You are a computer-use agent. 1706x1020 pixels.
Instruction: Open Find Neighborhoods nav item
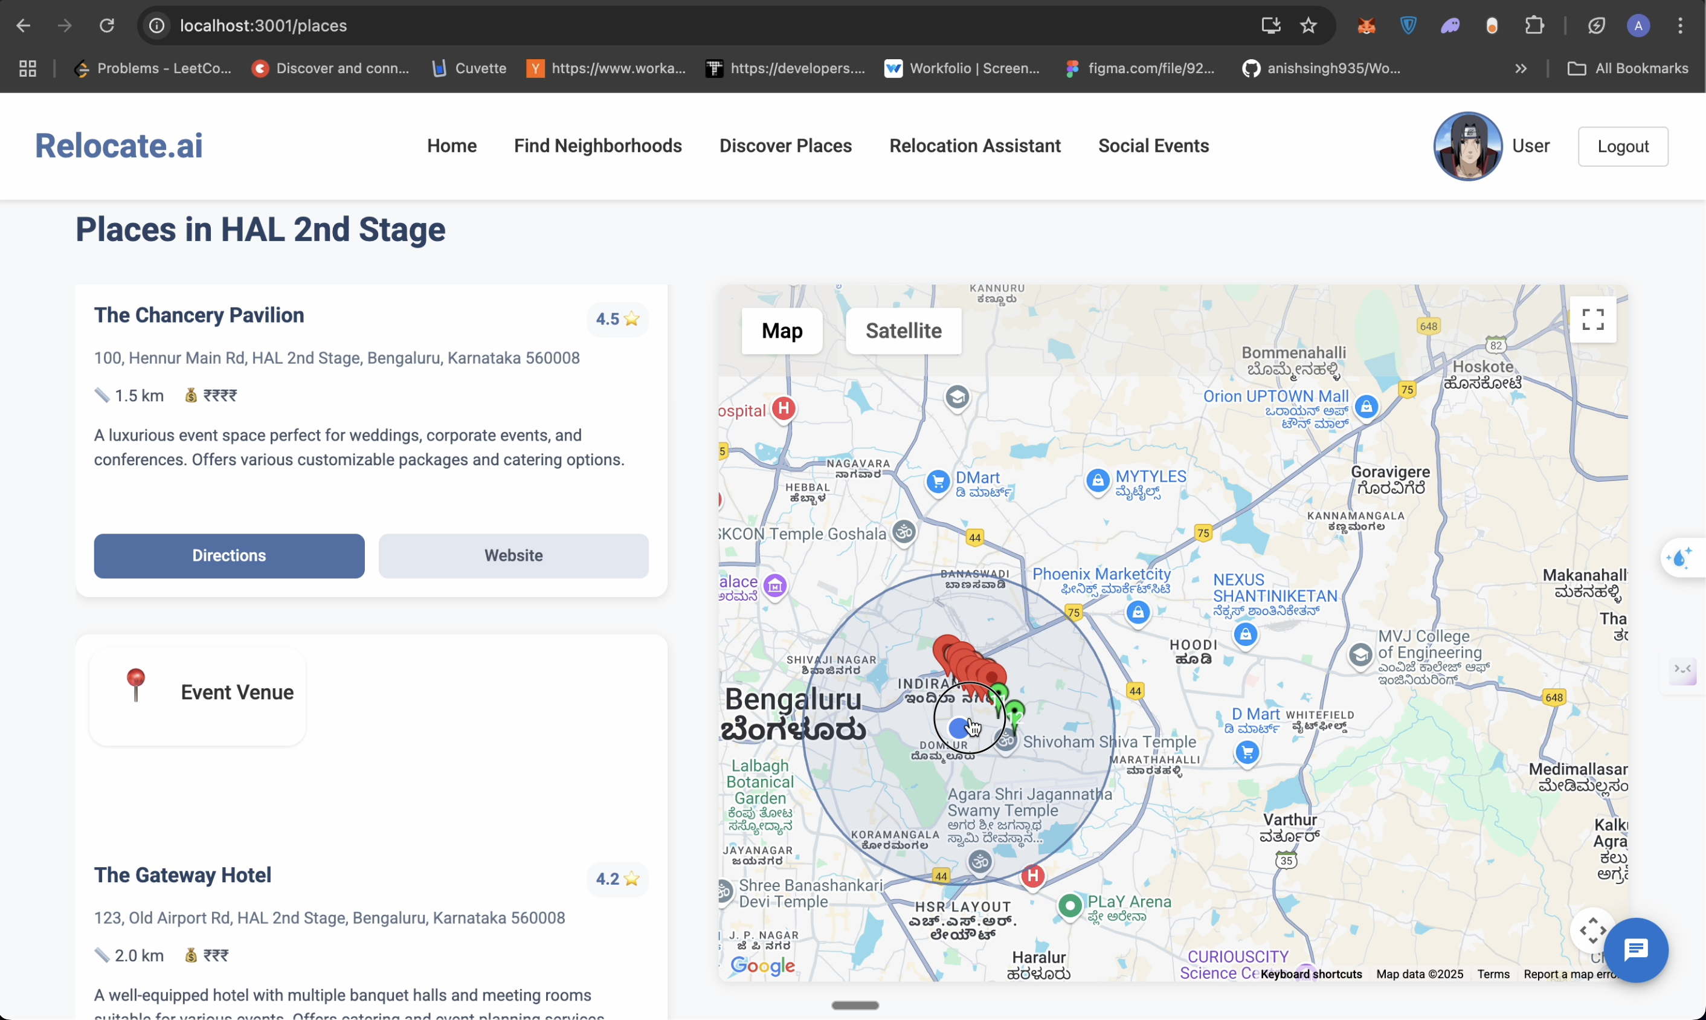click(x=597, y=146)
